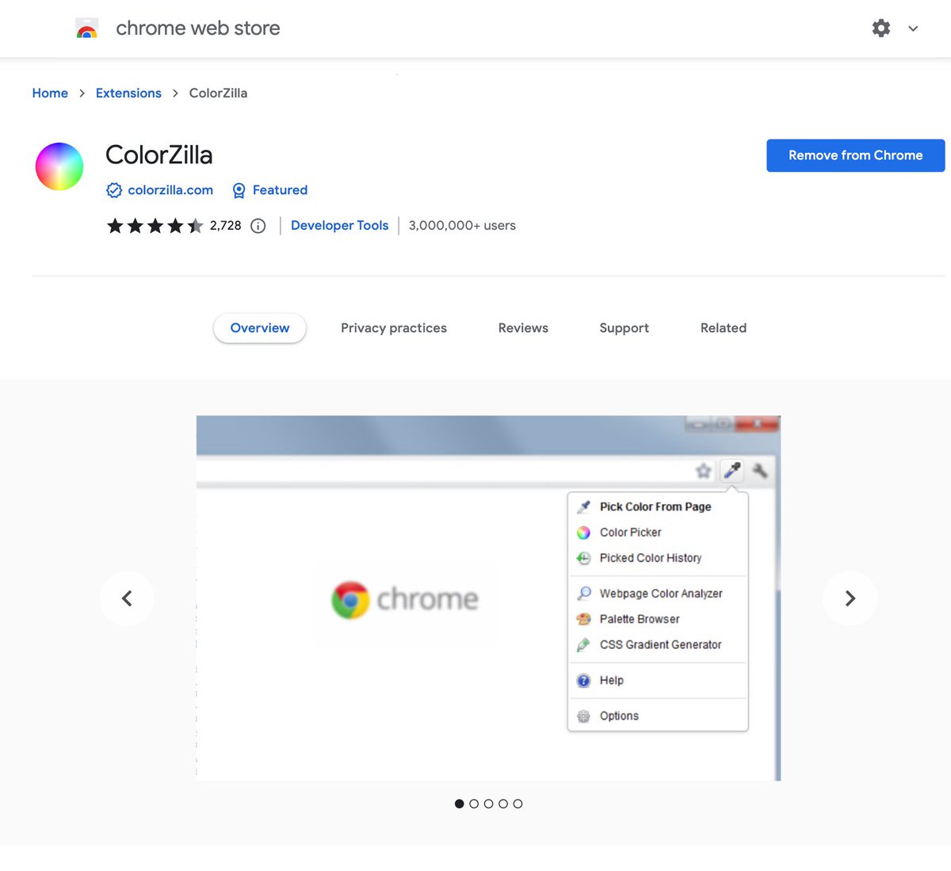Open the Developer Tools category link
Image resolution: width=951 pixels, height=871 pixels.
339,226
